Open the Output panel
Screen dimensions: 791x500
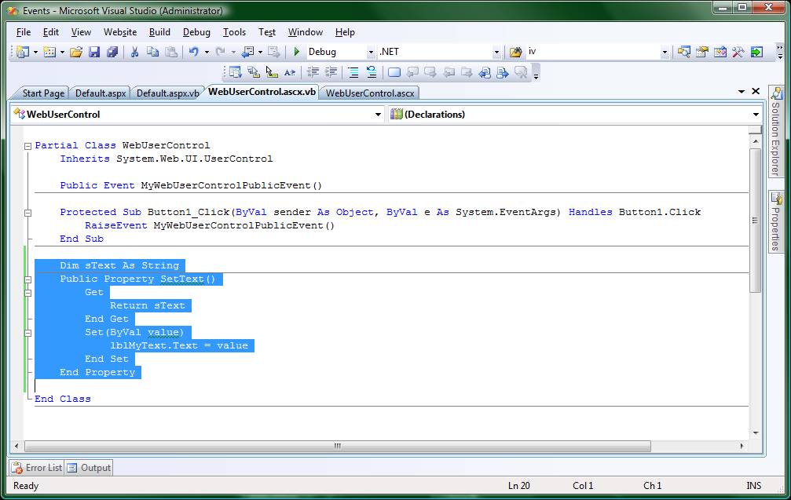point(89,468)
